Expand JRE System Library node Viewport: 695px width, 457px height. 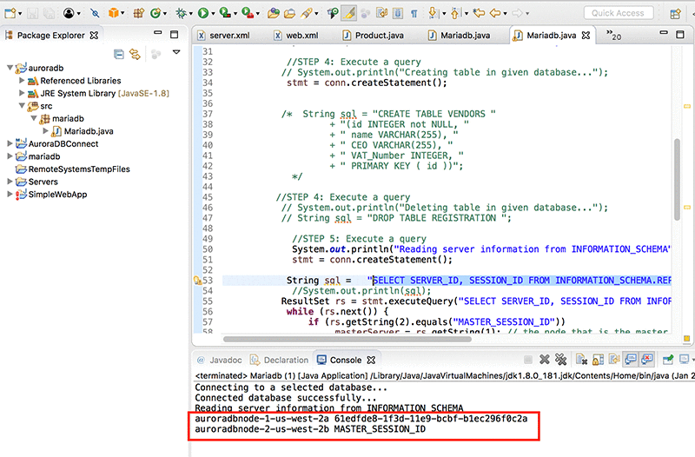coord(21,93)
